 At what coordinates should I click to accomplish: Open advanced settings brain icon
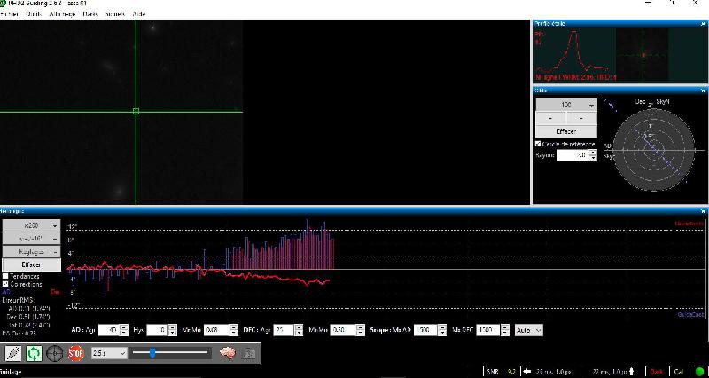228,353
